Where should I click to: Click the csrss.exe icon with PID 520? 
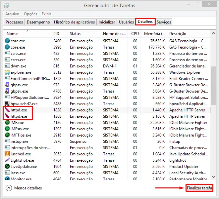tap(7, 60)
